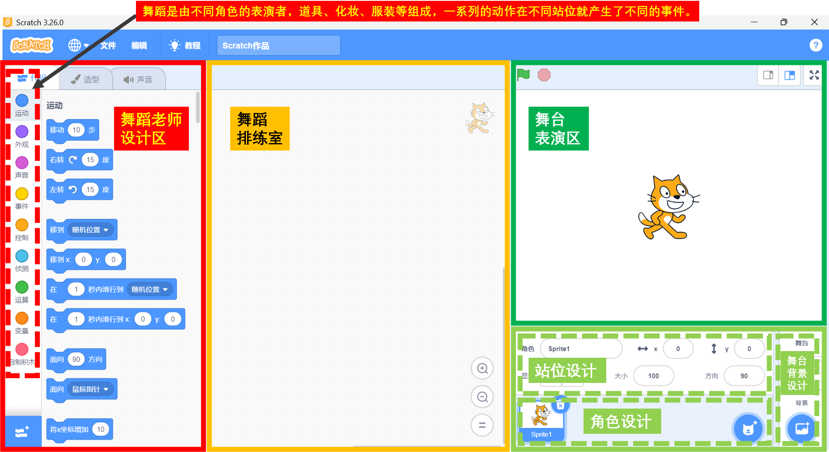
Task: Zoom in on the code workspace
Action: click(x=482, y=368)
